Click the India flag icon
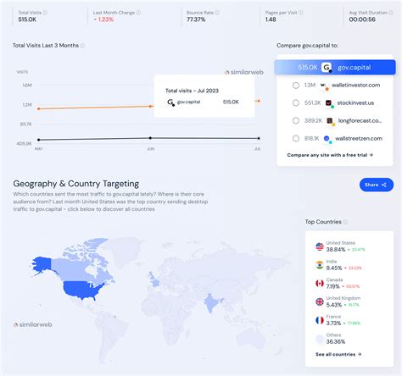Screen dimensions: 402x376 320,265
